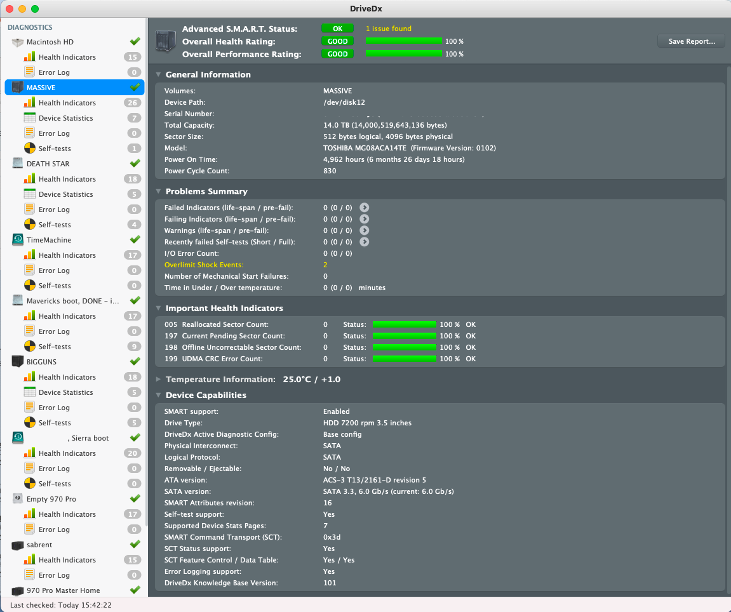The width and height of the screenshot is (731, 612).
Task: Click the Reallocated Sector Count status bar
Action: tap(404, 324)
